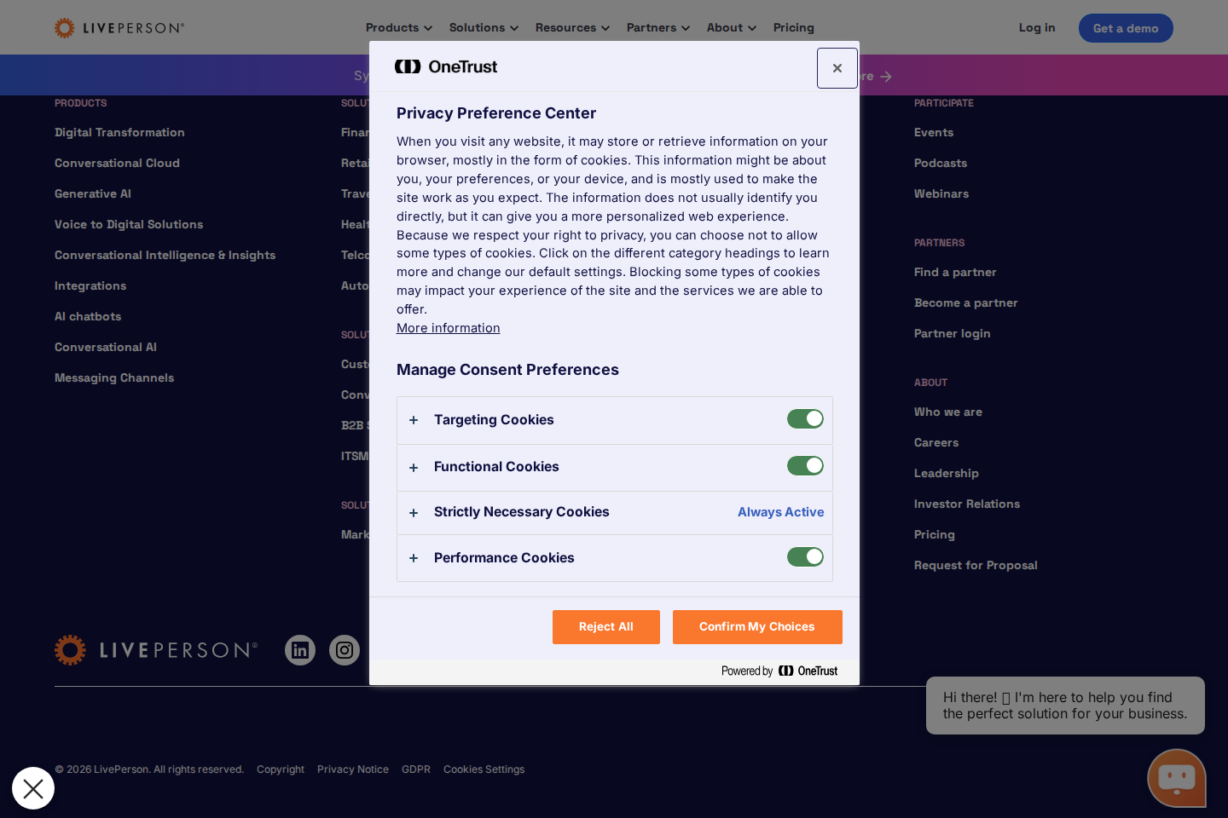This screenshot has width=1228, height=818.
Task: Open Podcasts link
Action: [x=941, y=163]
